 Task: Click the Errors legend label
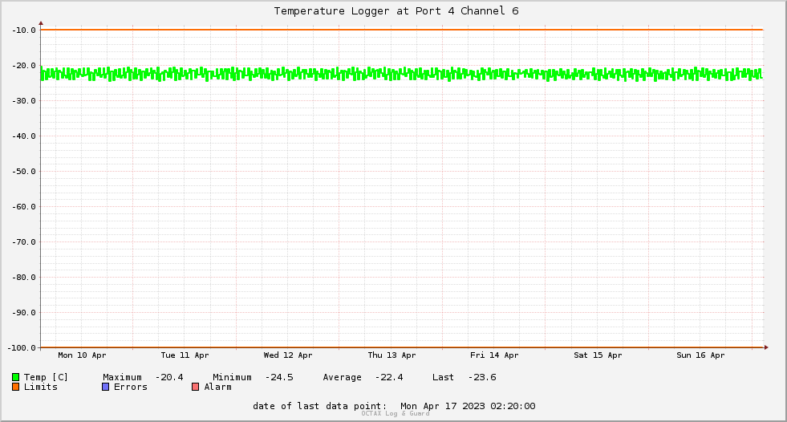131,387
